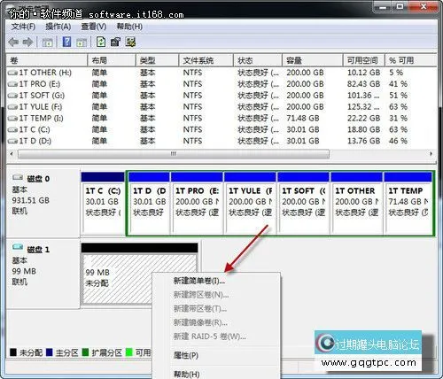This screenshot has width=443, height=379.
Task: Sort by the 卷 column header
Action: click(x=47, y=60)
